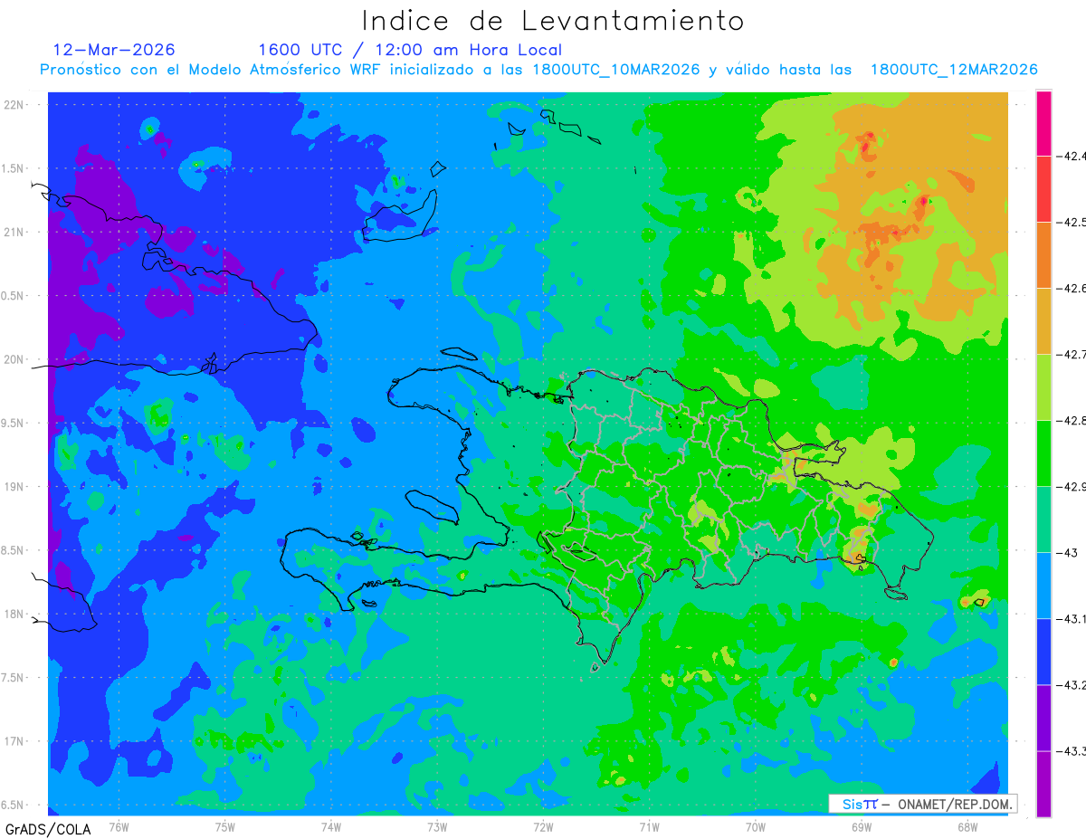The width and height of the screenshot is (1086, 839).
Task: Click the 'SisTT - ONAMET/REP.DOM.' credit box
Action: click(x=922, y=804)
